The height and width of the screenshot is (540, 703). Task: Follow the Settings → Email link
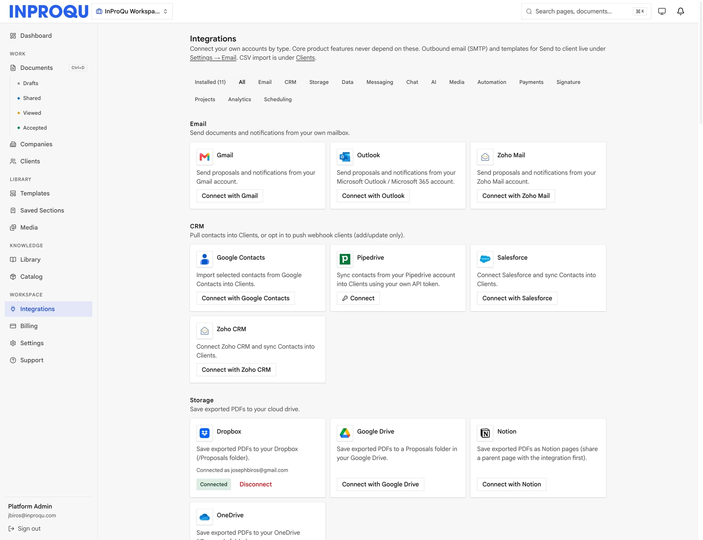[213, 58]
